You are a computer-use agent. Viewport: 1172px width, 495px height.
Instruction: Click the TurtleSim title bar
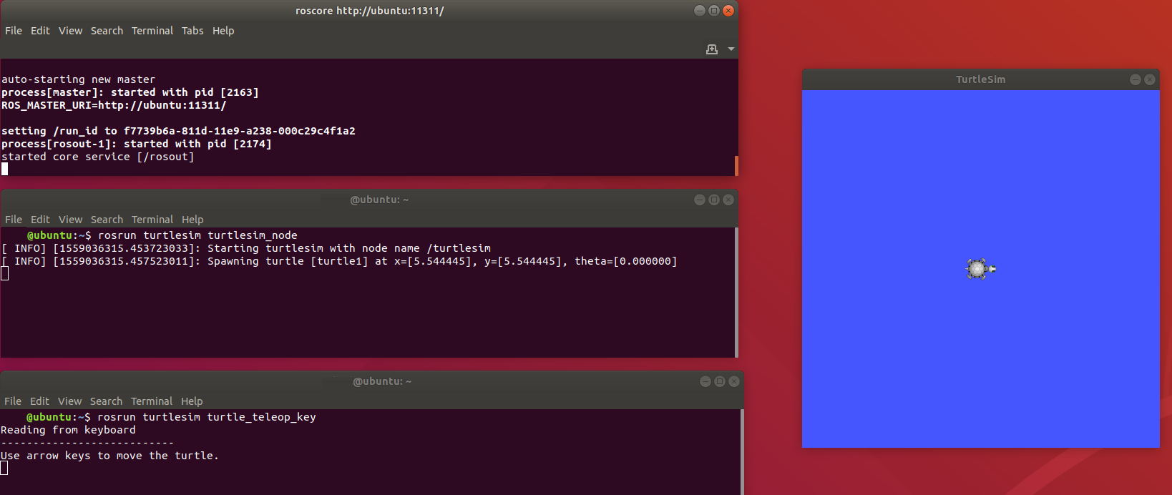[x=980, y=79]
